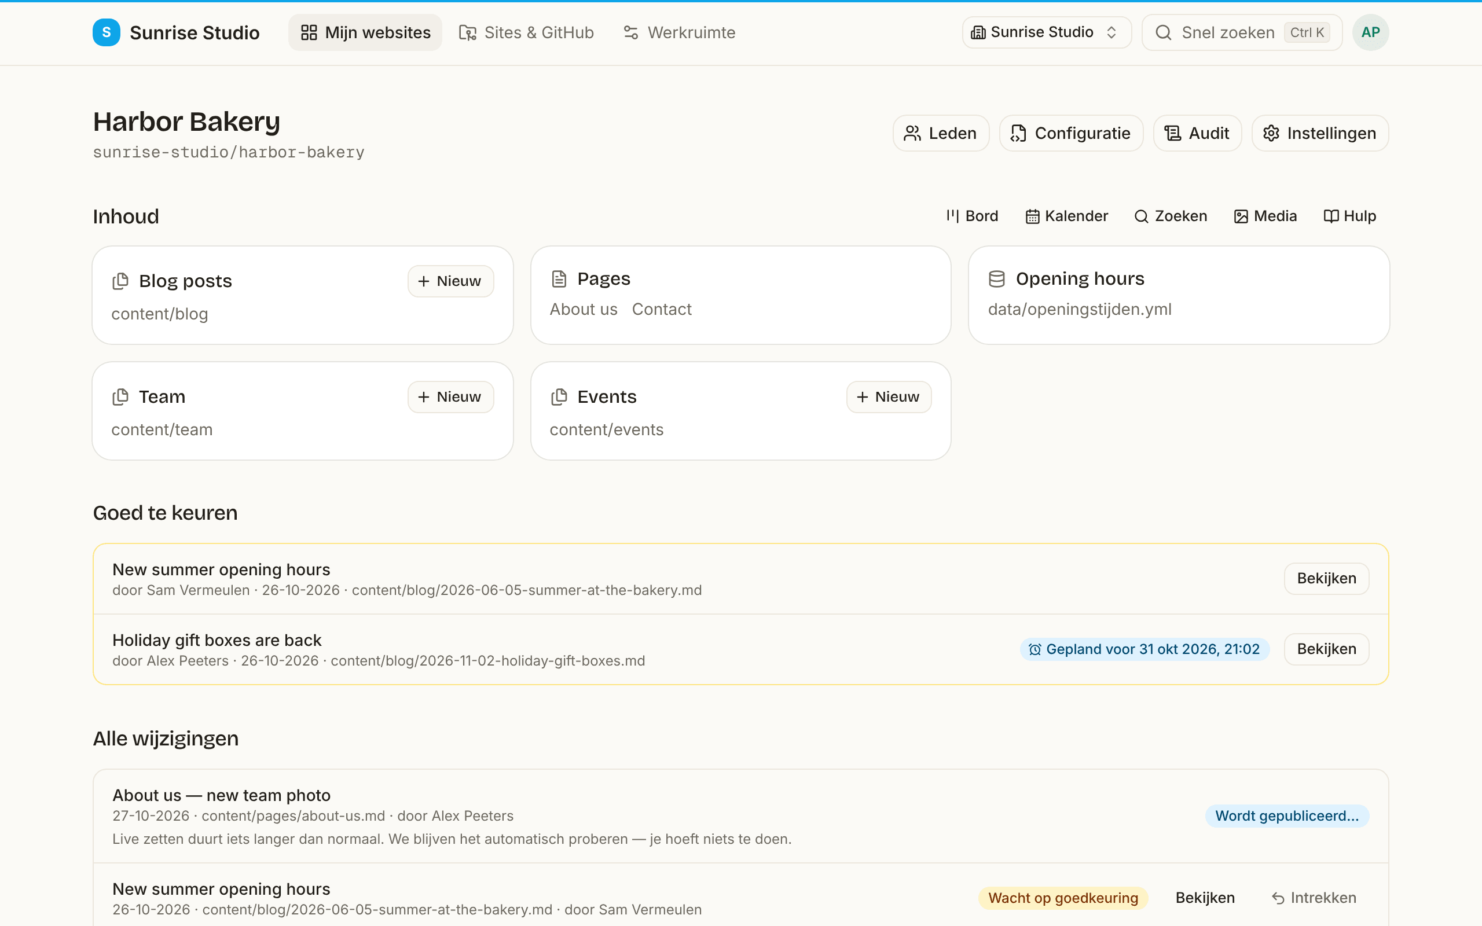Click the Sunrise Studio logo icon

click(x=106, y=32)
